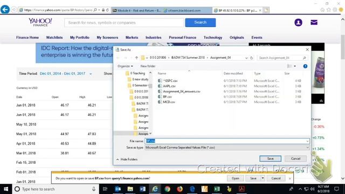Click Back arrow in Save As dialog
This screenshot has height=194, width=345.
(x=118, y=58)
